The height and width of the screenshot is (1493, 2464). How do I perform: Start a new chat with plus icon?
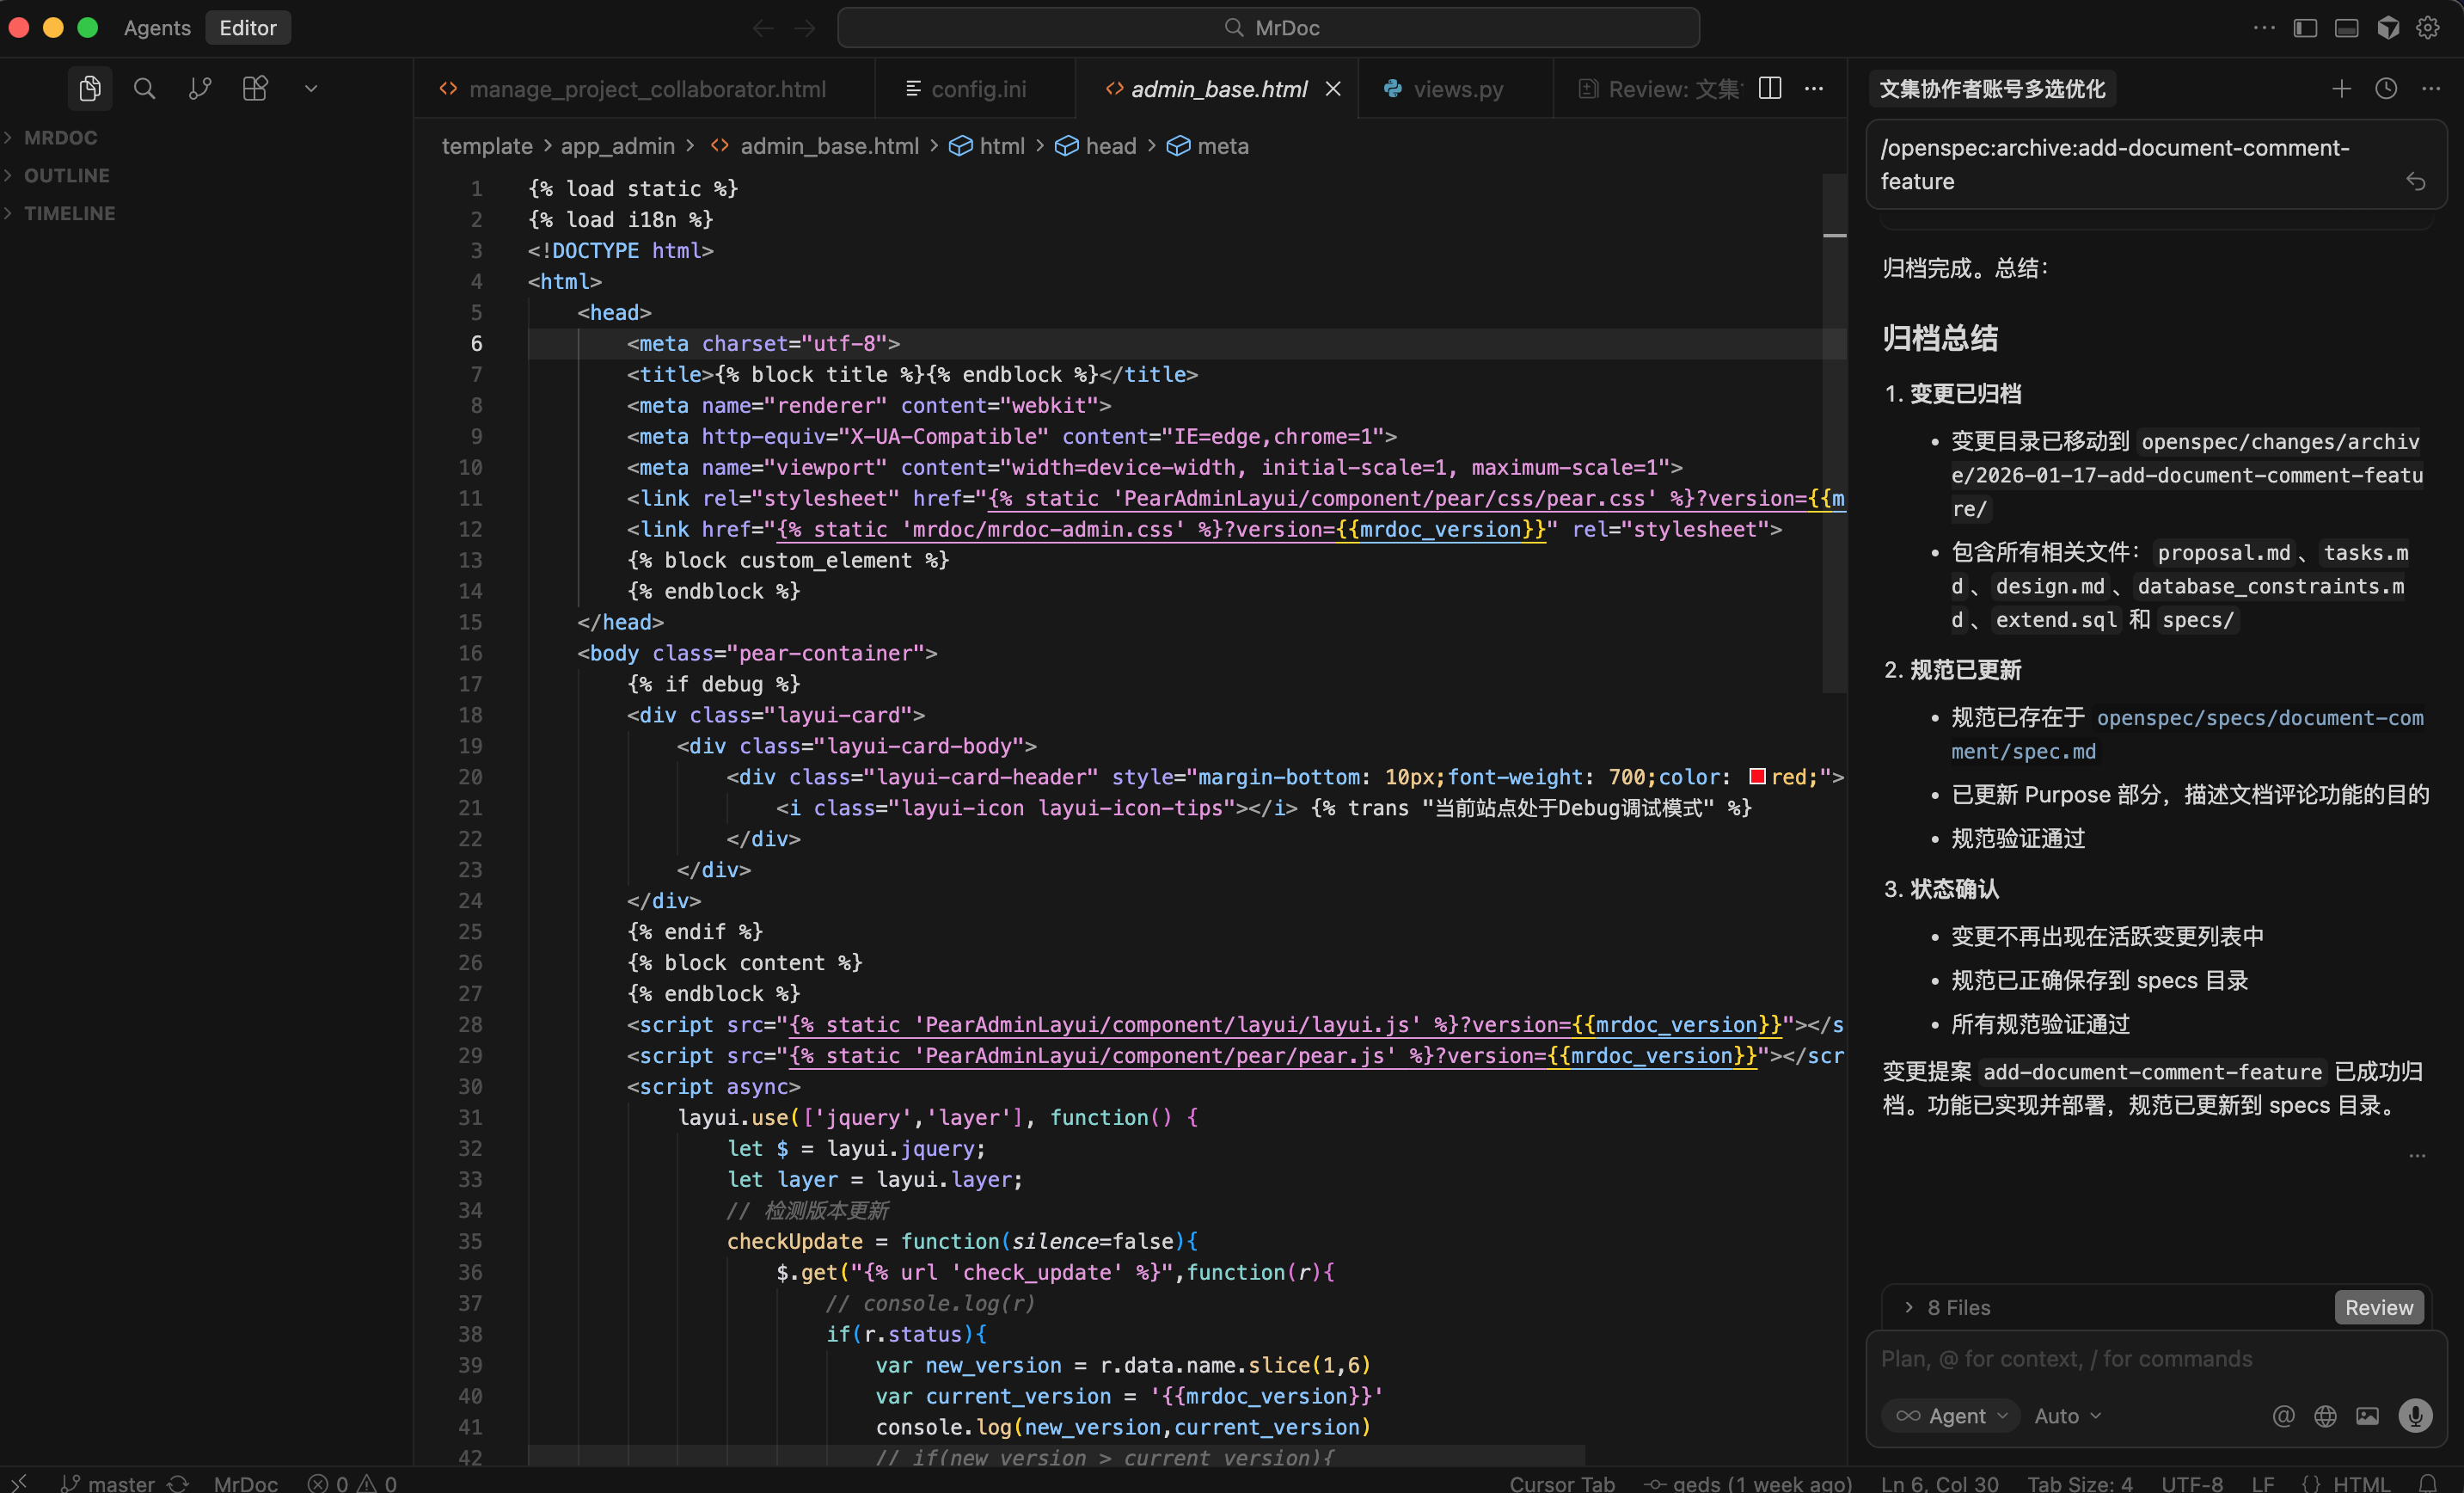point(2341,89)
